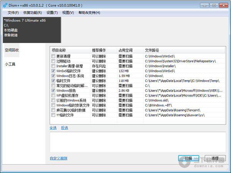
Task: Click the 清理 button
Action: tap(215, 158)
